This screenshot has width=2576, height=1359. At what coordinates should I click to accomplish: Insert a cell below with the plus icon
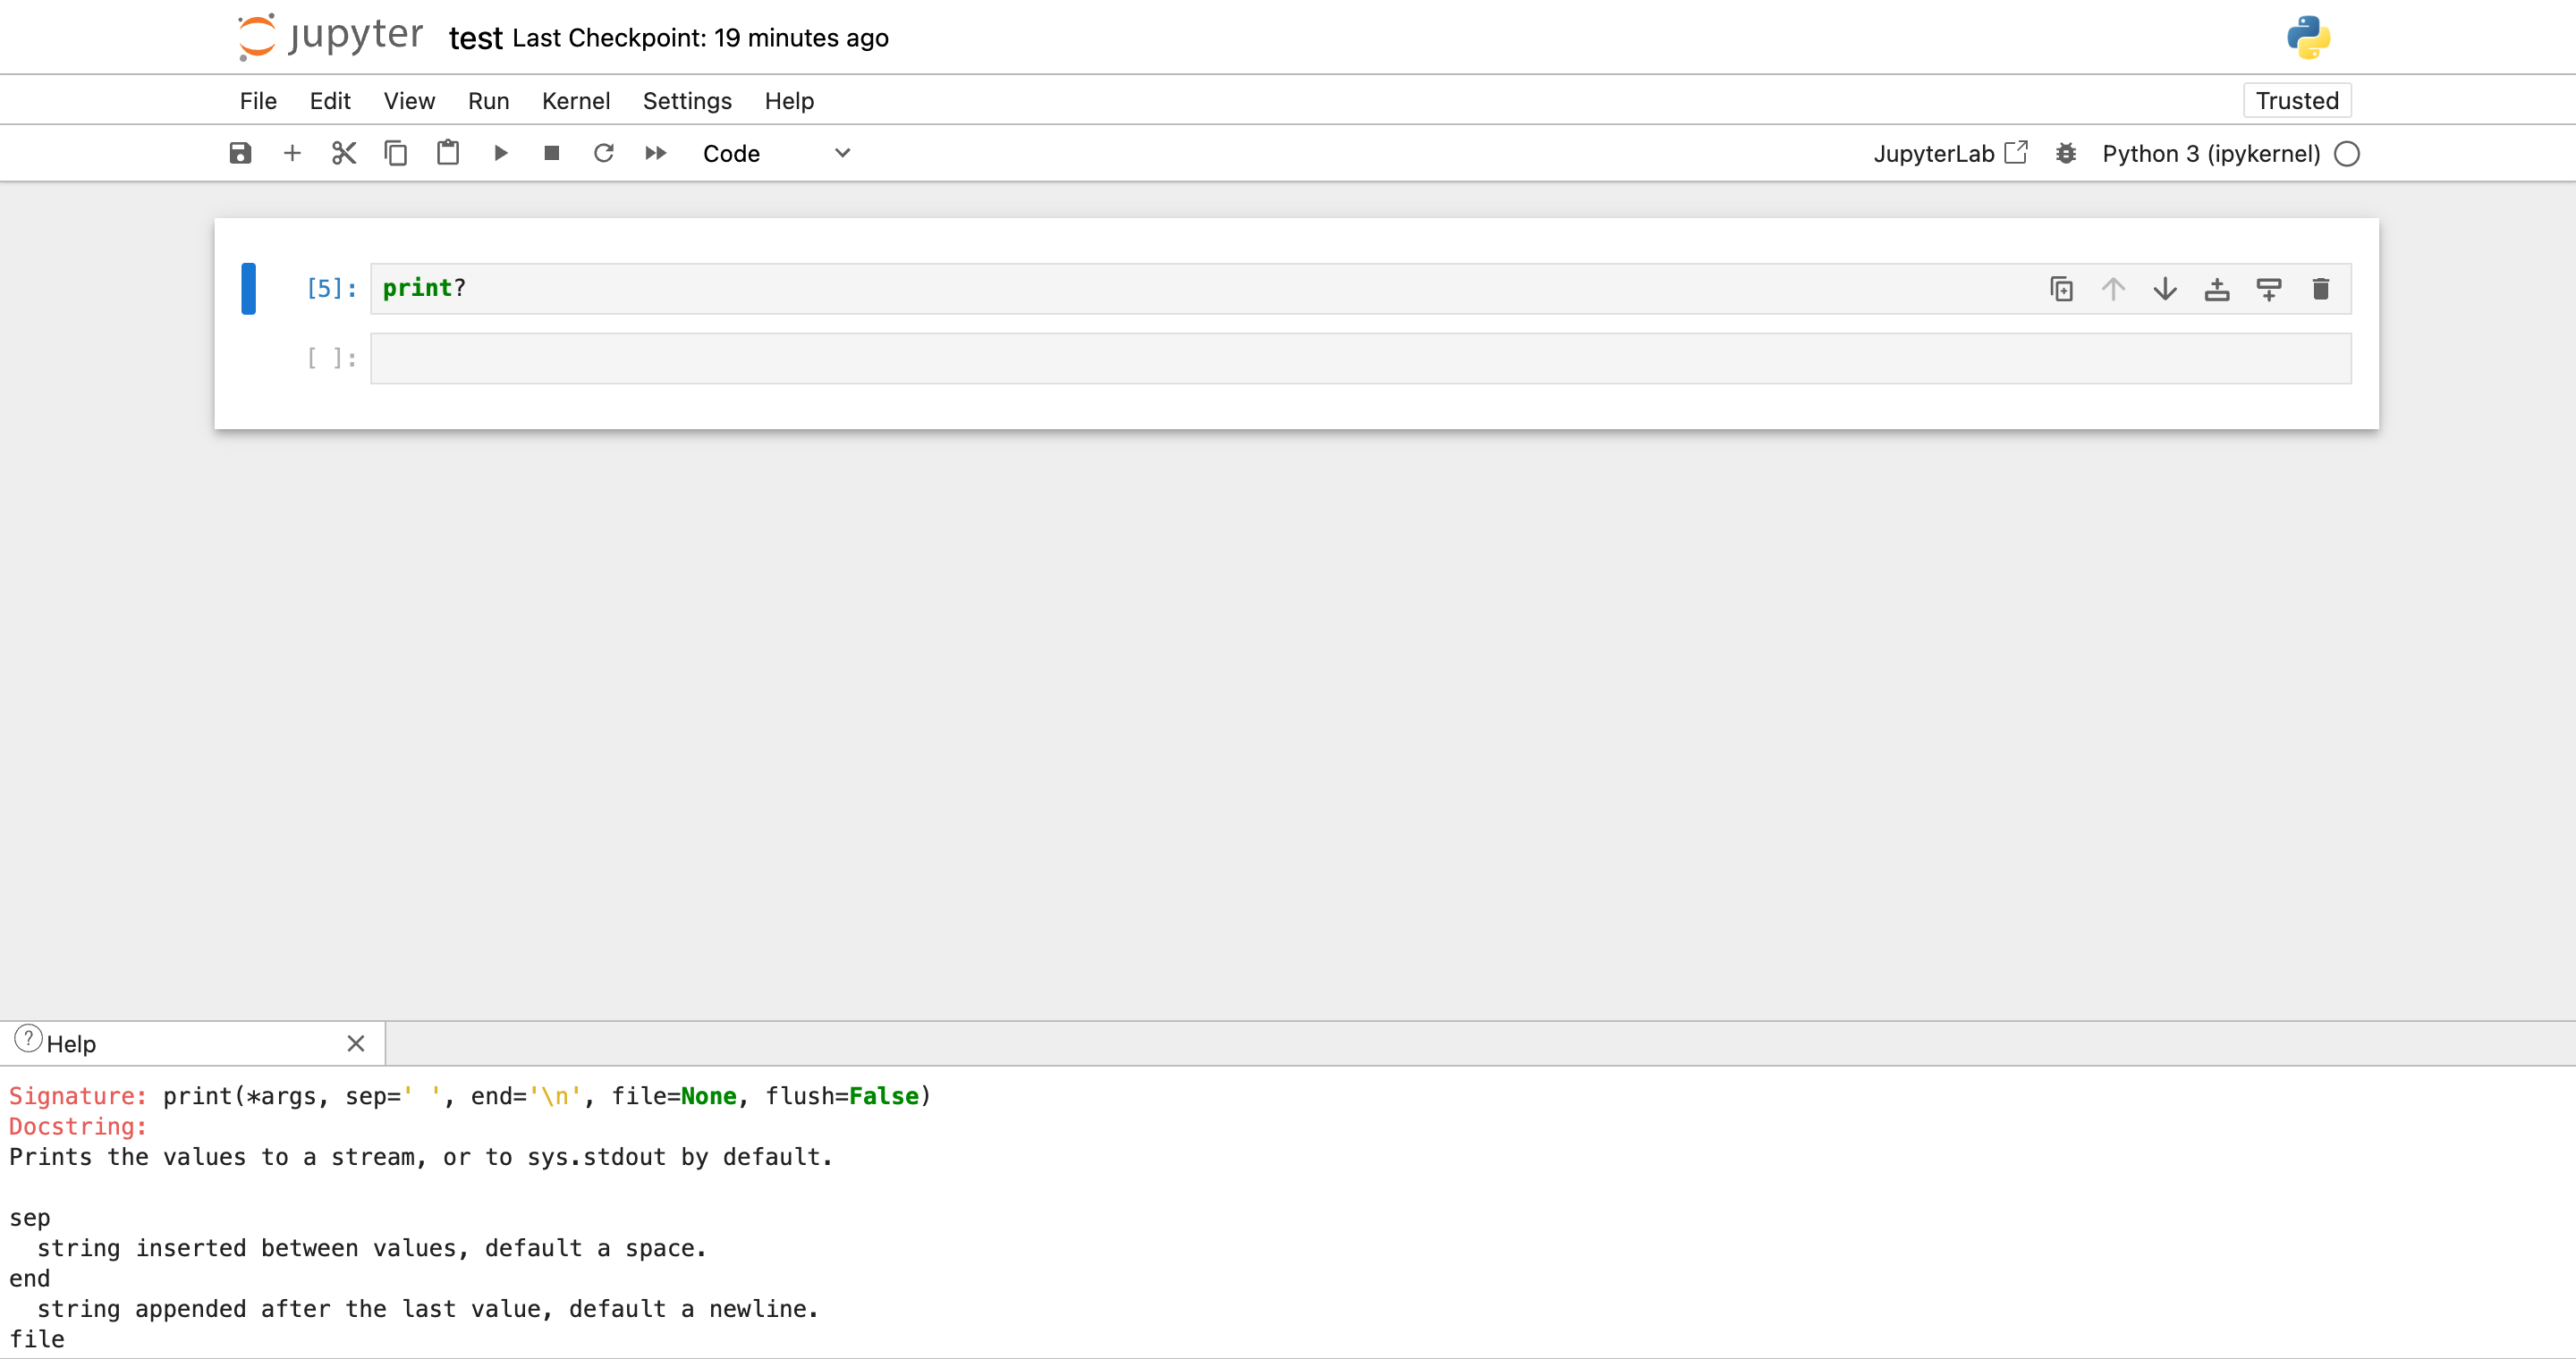292,153
